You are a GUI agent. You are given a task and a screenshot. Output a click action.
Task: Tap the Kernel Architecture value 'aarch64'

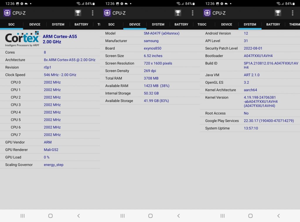250,90
